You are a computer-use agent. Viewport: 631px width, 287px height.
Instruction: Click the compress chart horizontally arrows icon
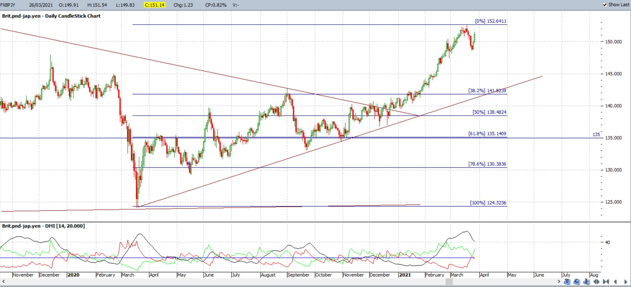point(606,281)
